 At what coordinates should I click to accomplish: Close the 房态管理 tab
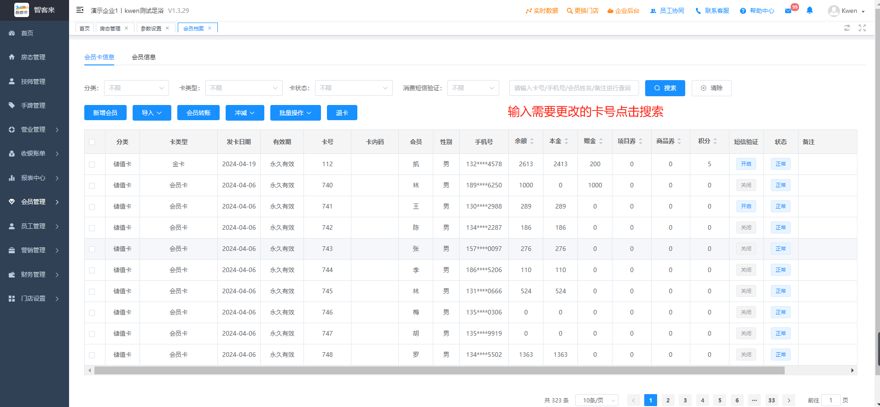pos(126,28)
